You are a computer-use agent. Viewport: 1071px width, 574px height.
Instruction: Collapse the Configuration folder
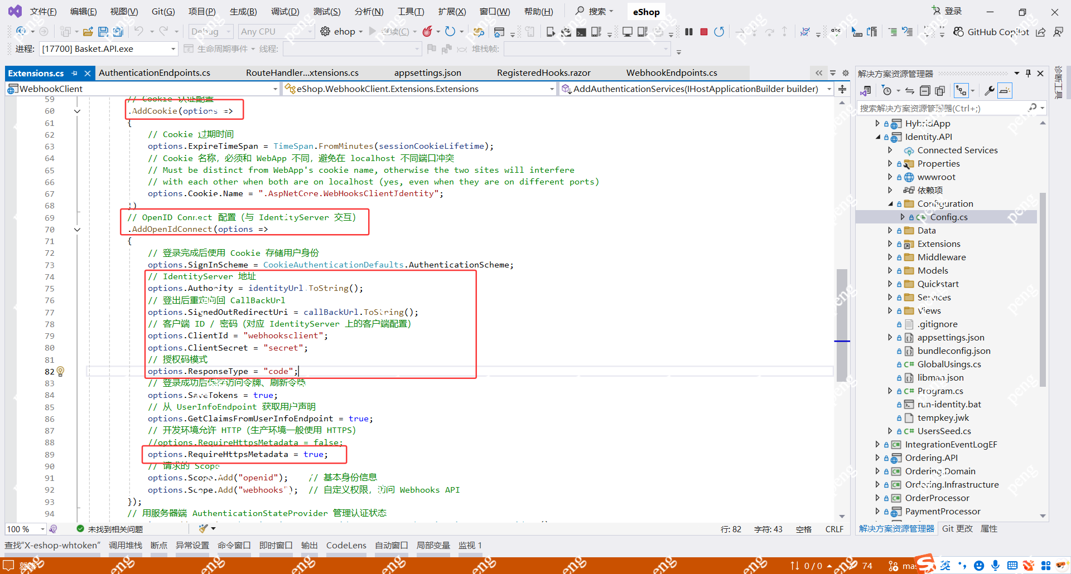[x=890, y=203]
